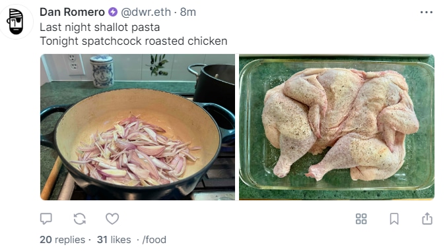This screenshot has width=445, height=251.
Task: Click the post text about shallot pasta
Action: (x=100, y=27)
